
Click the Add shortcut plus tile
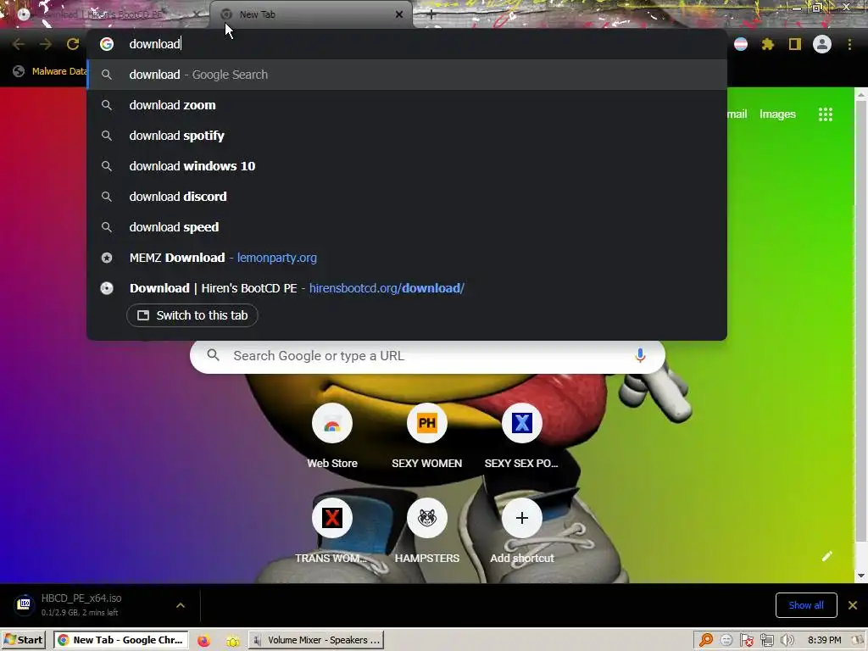pyautogui.click(x=521, y=531)
